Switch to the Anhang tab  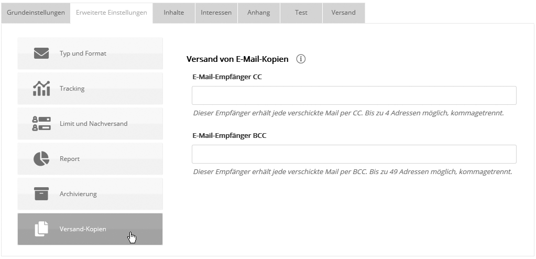tap(258, 13)
